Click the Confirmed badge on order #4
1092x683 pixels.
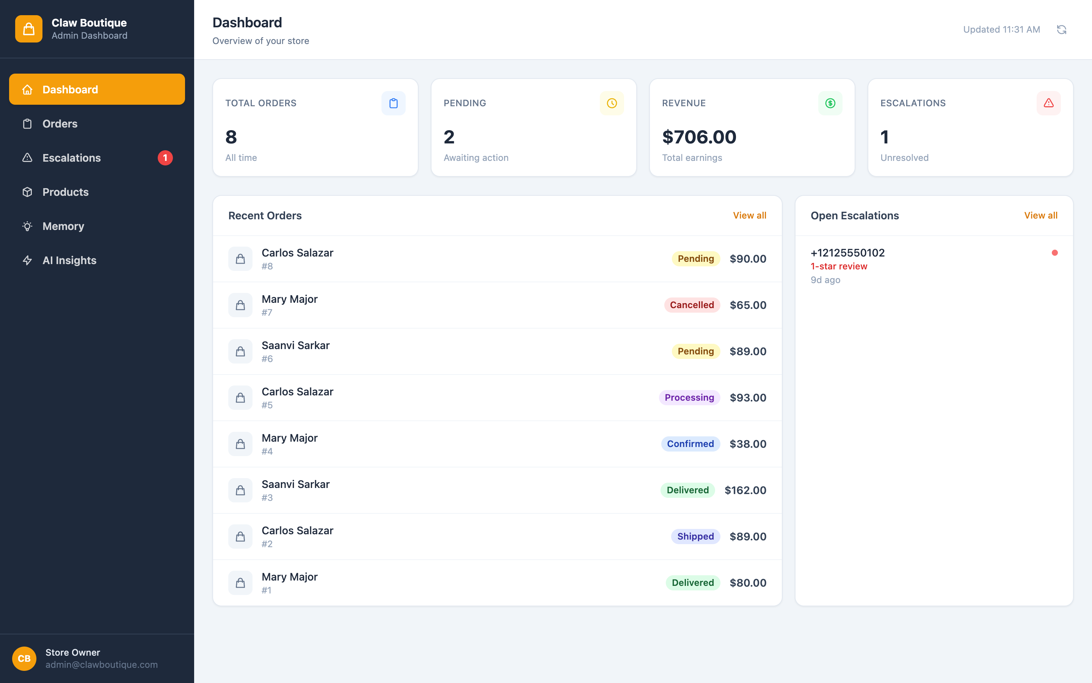690,444
